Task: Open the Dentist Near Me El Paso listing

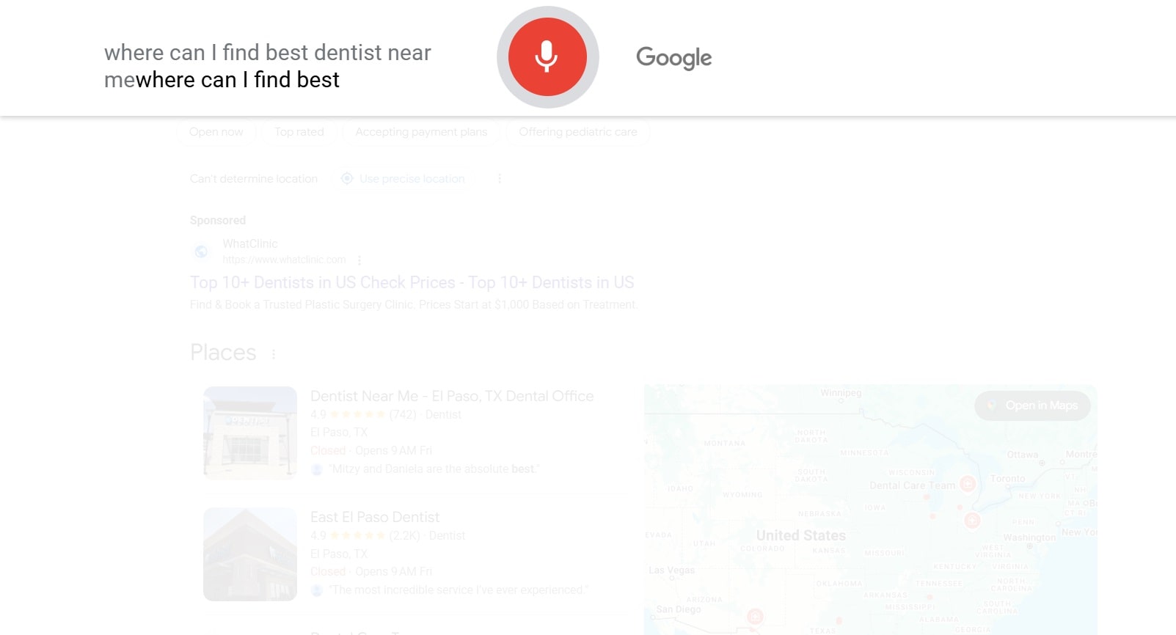Action: pyautogui.click(x=452, y=396)
